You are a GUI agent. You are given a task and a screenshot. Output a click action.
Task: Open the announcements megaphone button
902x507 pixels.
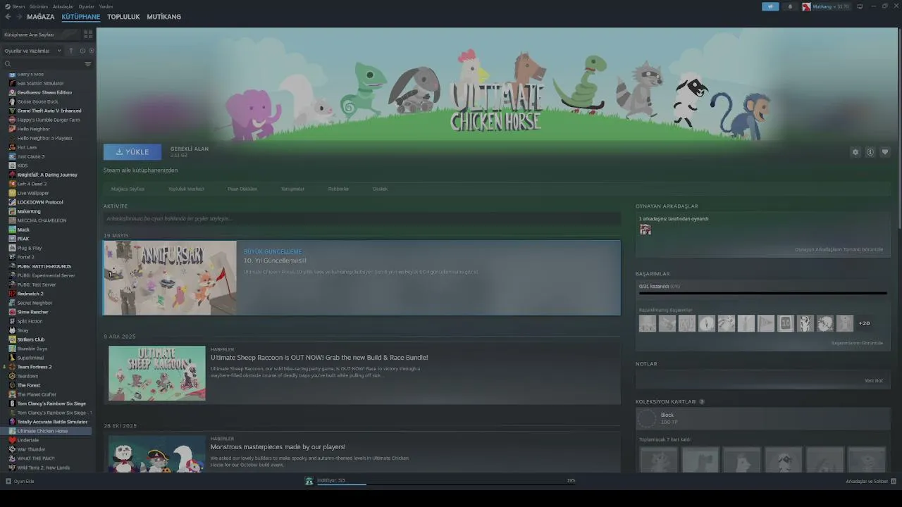(770, 6)
